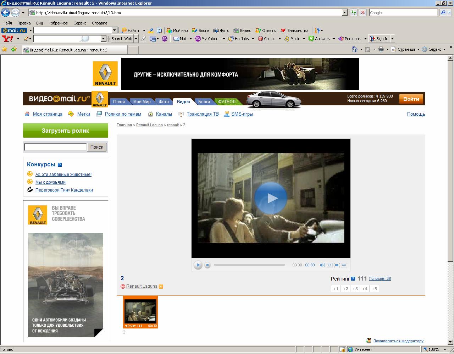Click the rating help question mark icon
The image size is (454, 354).
pyautogui.click(x=353, y=279)
